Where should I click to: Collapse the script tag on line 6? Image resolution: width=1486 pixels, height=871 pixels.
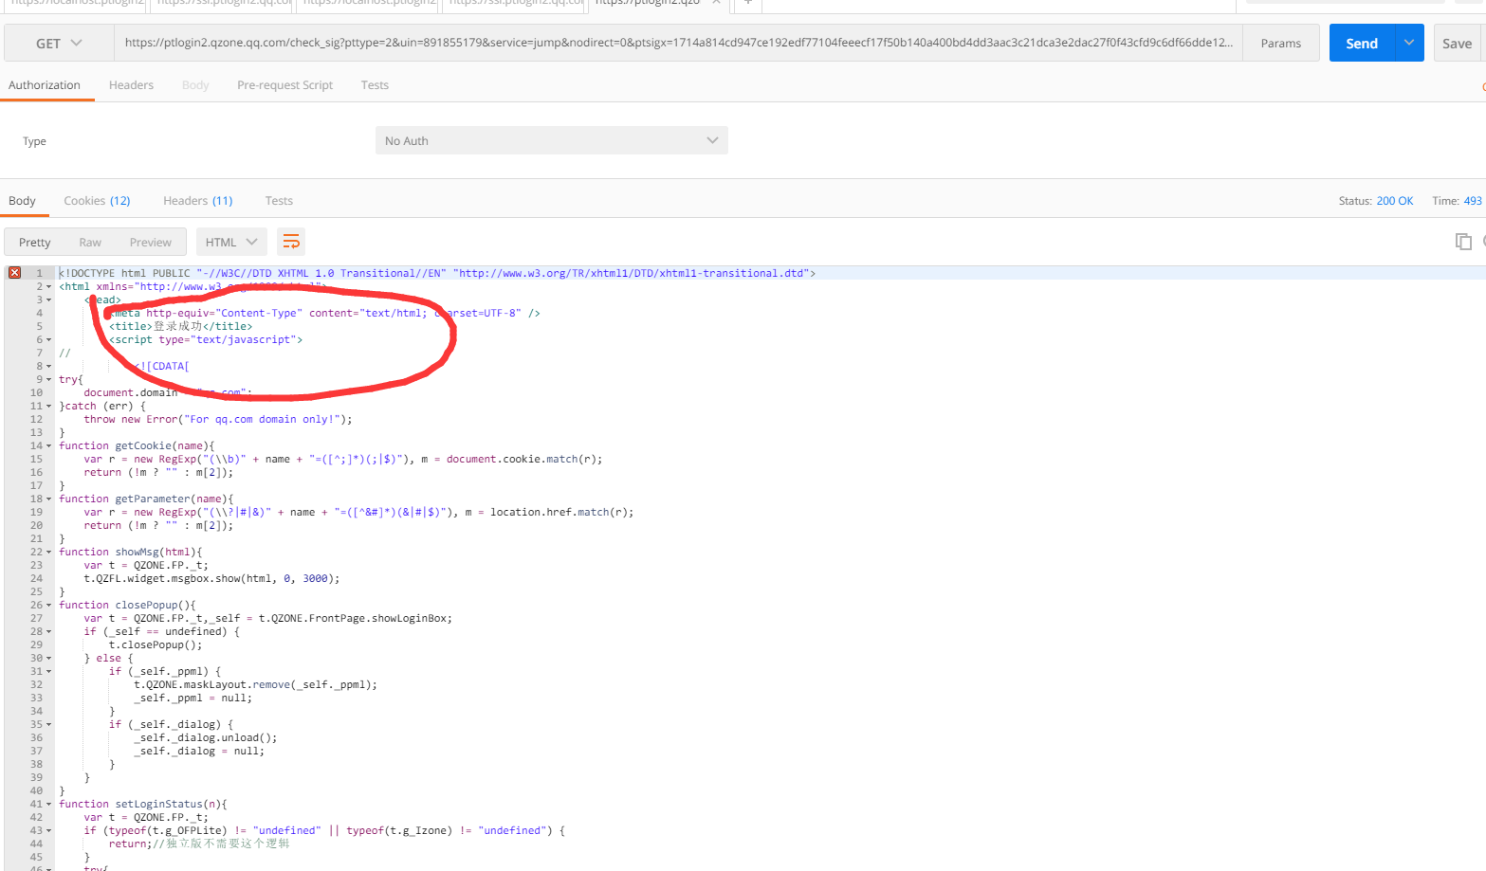pos(49,339)
